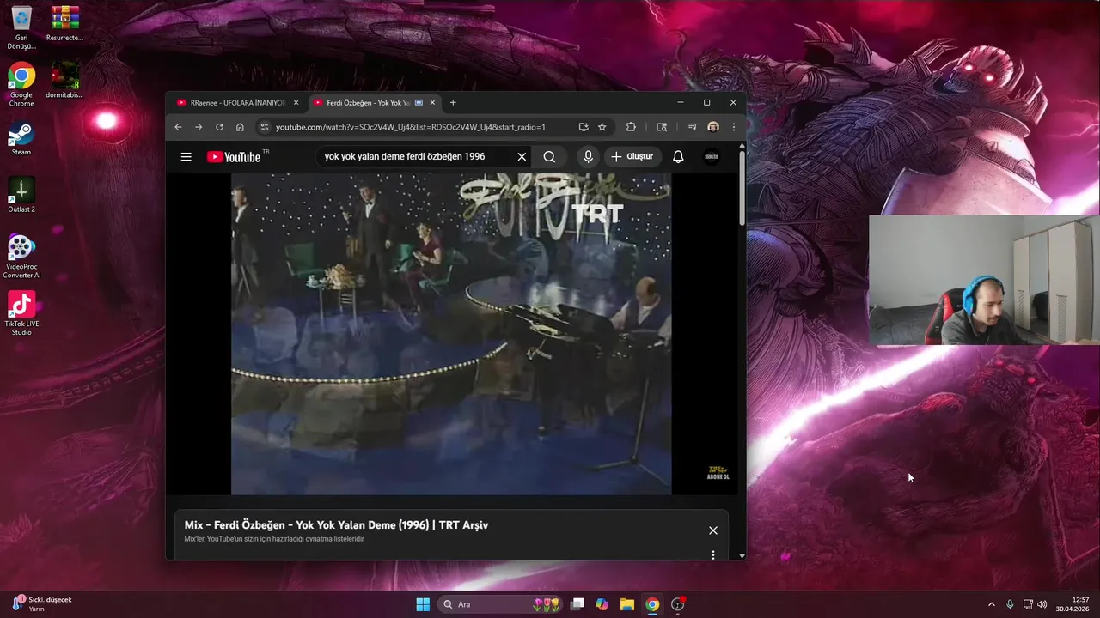Bookmark this page with star

(602, 127)
